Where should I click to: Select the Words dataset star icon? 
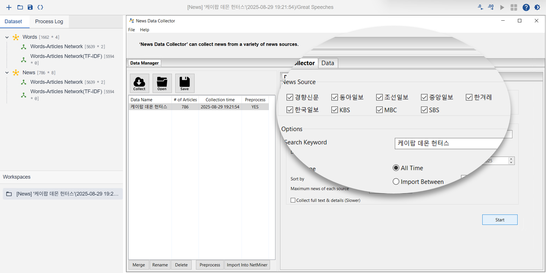pyautogui.click(x=16, y=37)
